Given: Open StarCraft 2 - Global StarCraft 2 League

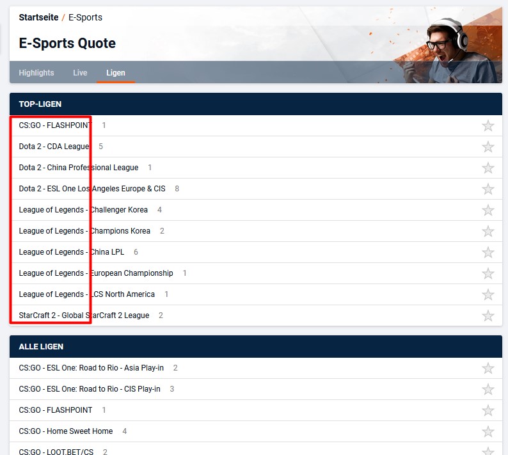Looking at the screenshot, I should 84,315.
